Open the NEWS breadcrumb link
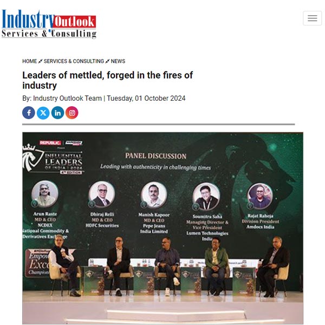325x325 pixels. pyautogui.click(x=118, y=61)
